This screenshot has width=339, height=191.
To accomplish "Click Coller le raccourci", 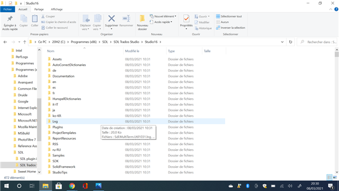I will [x=55, y=28].
